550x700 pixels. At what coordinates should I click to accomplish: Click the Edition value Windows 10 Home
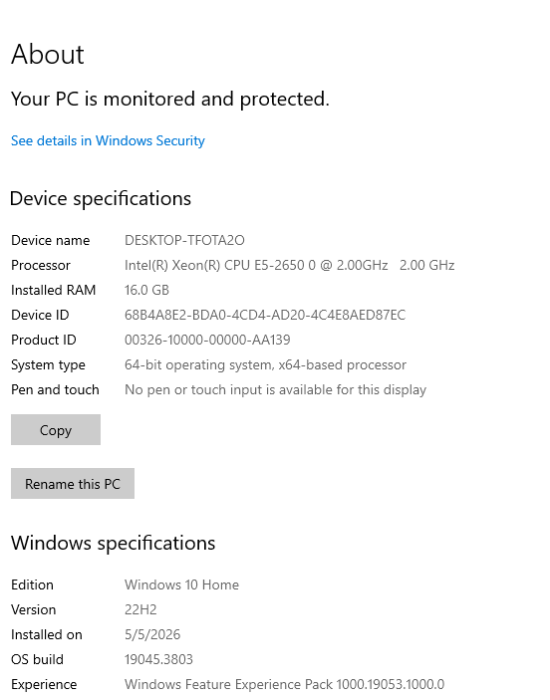[x=181, y=584]
